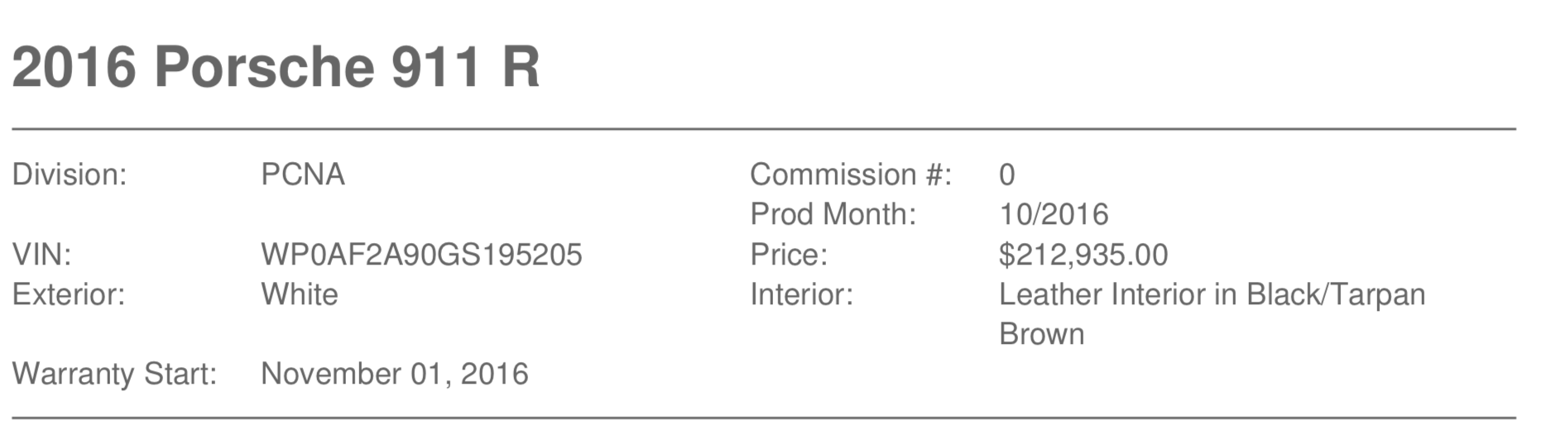
Task: Select the $212,935.00 price value
Action: (1083, 255)
